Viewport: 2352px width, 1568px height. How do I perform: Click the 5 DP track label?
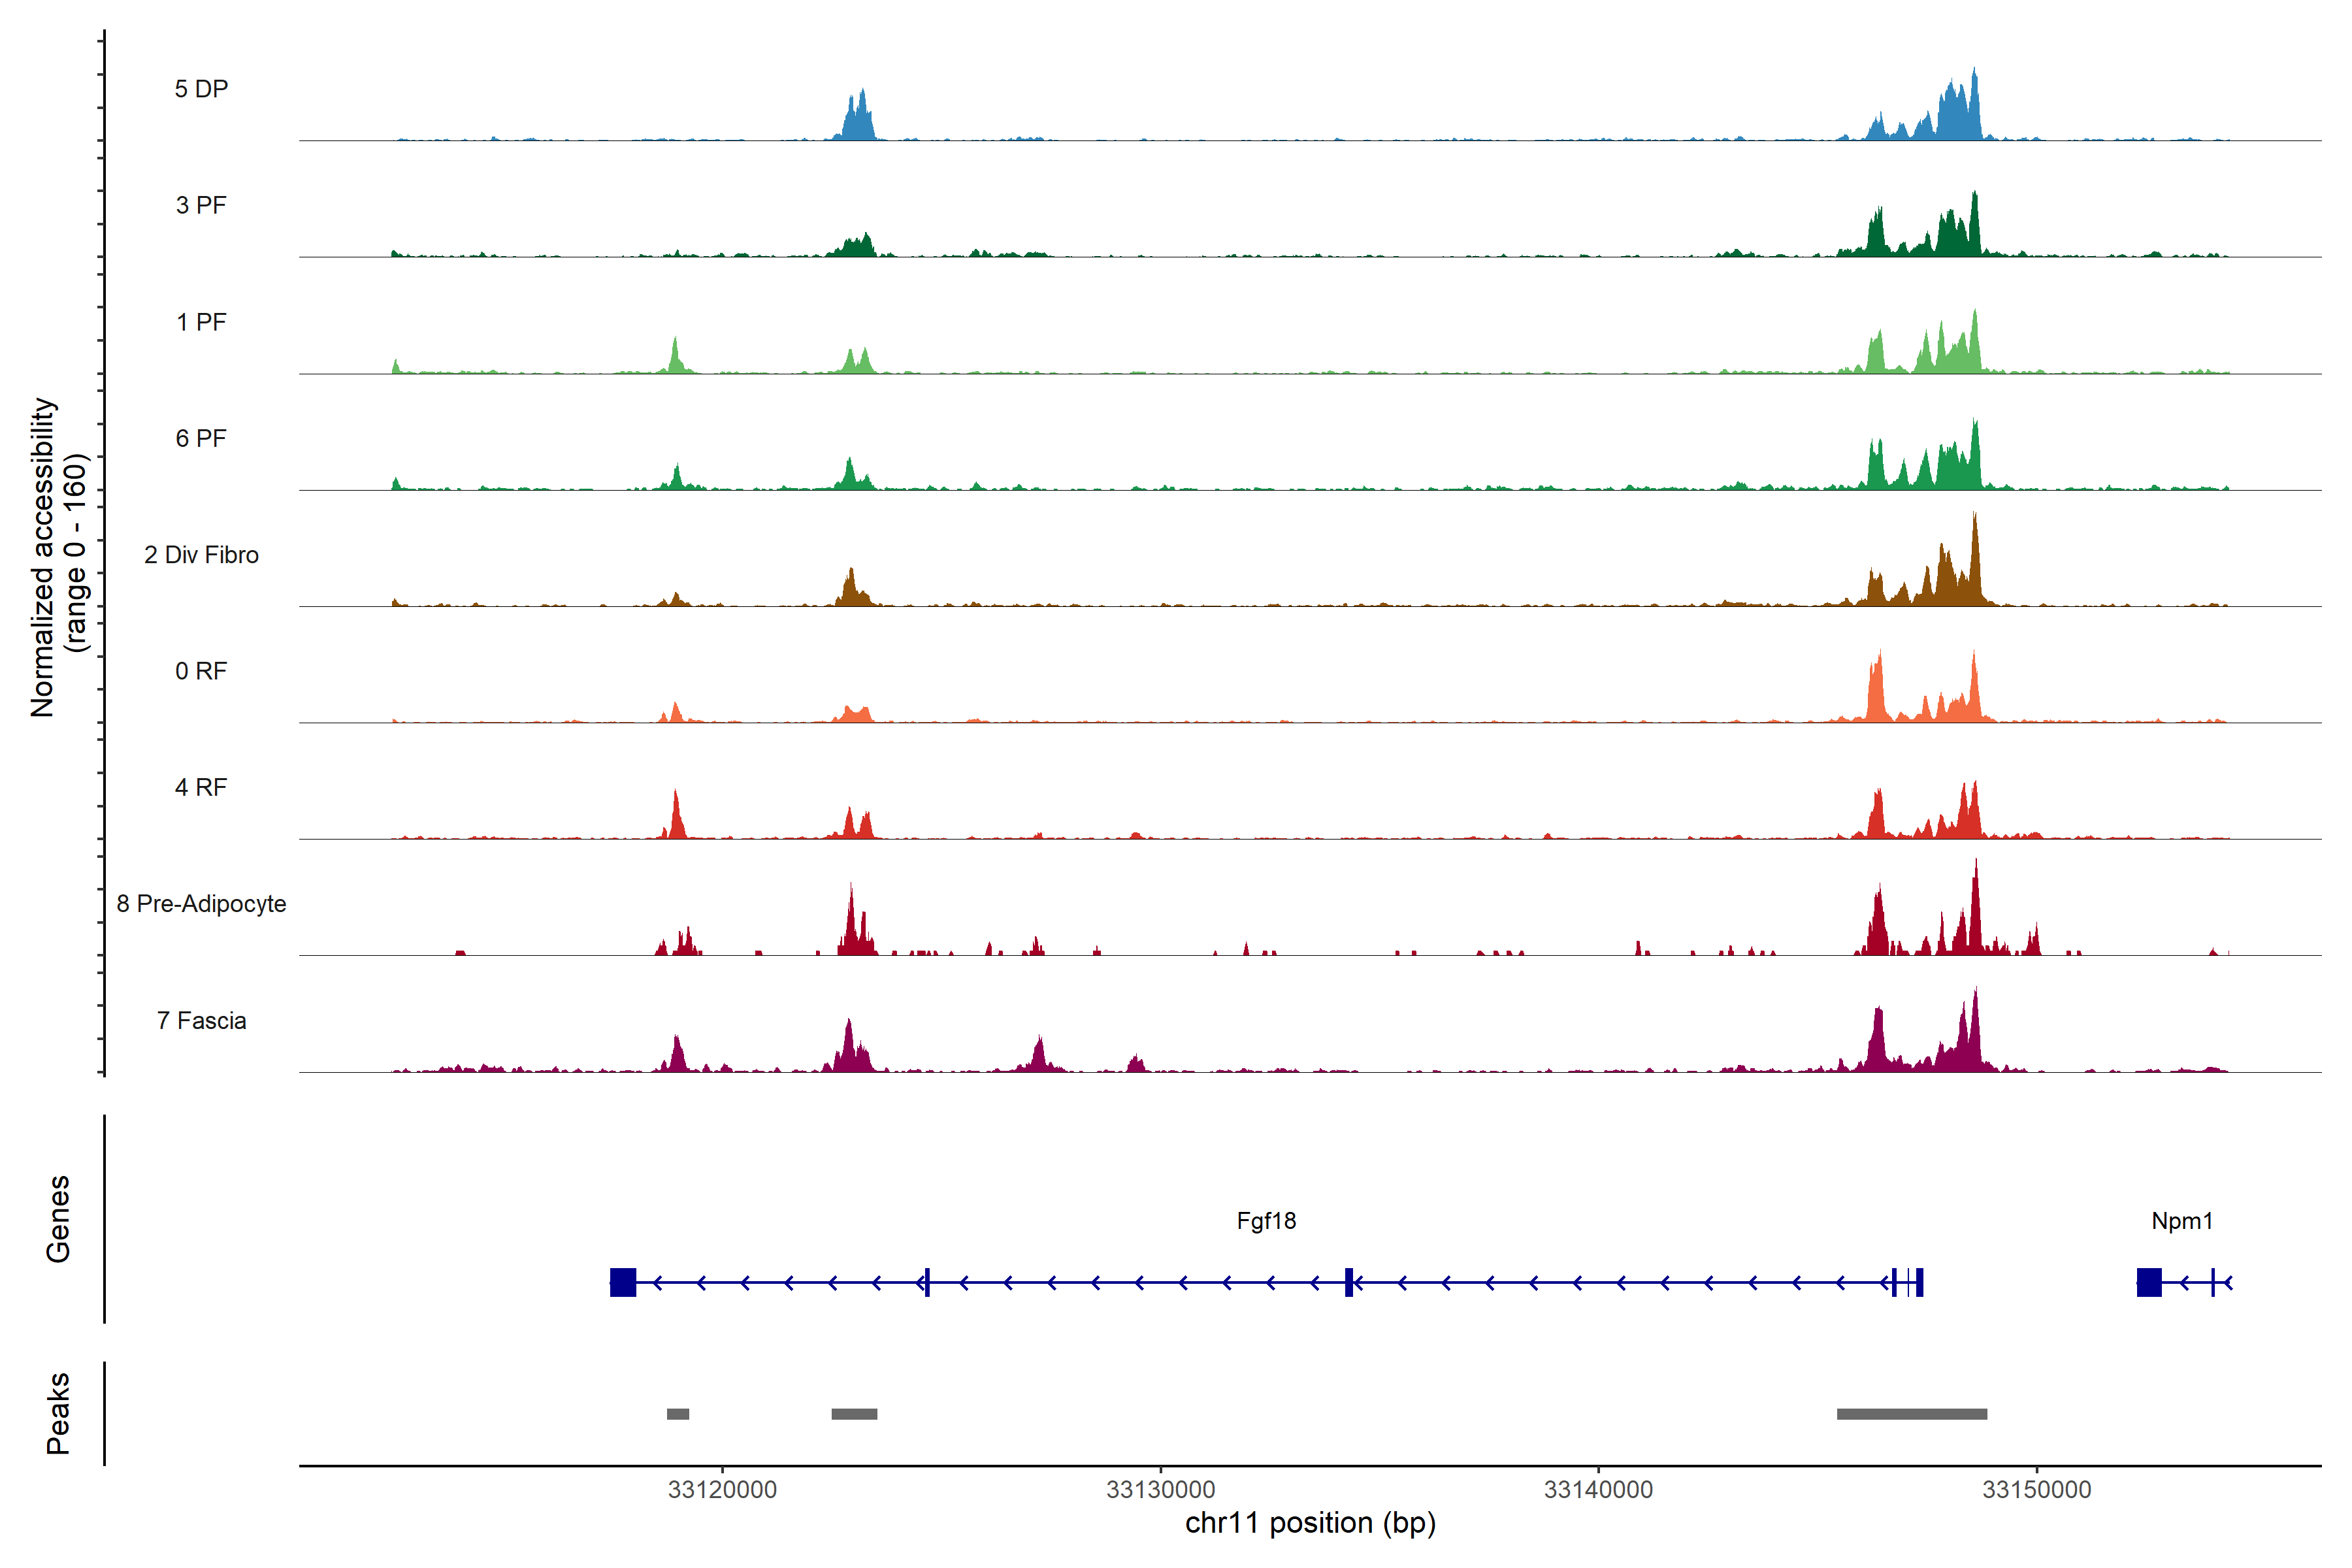(x=201, y=89)
